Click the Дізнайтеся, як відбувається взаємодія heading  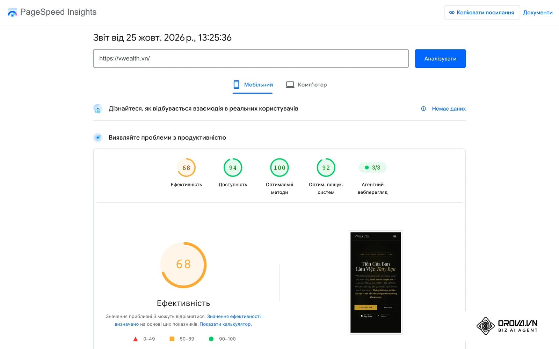tap(203, 109)
